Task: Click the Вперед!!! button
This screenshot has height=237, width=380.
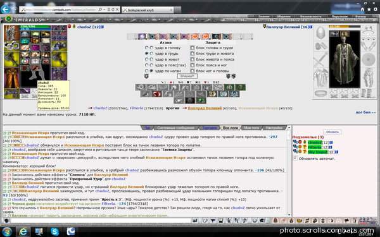Action: (187, 76)
